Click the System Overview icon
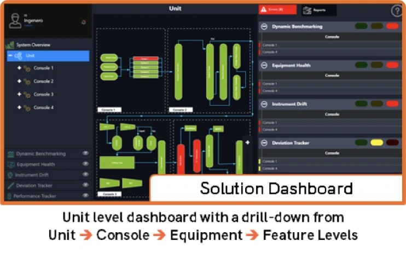The width and height of the screenshot is (406, 253). pos(10,45)
